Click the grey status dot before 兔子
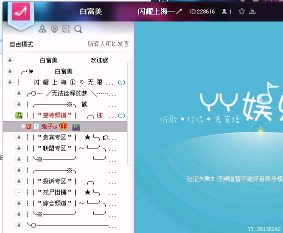The image size is (283, 233). tap(23, 126)
